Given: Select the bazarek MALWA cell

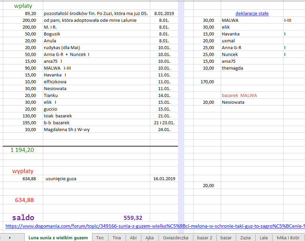Looking at the screenshot, I should (239, 96).
